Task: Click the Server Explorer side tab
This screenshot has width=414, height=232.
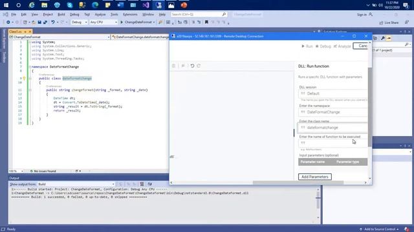Action: point(4,39)
